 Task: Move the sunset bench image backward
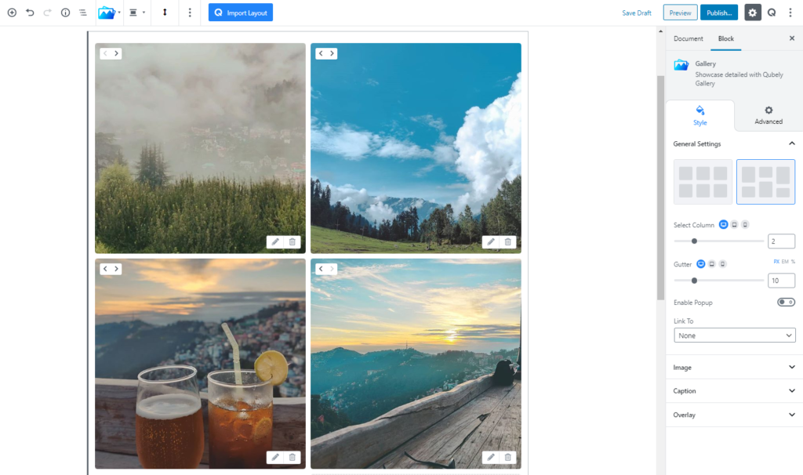pyautogui.click(x=321, y=269)
